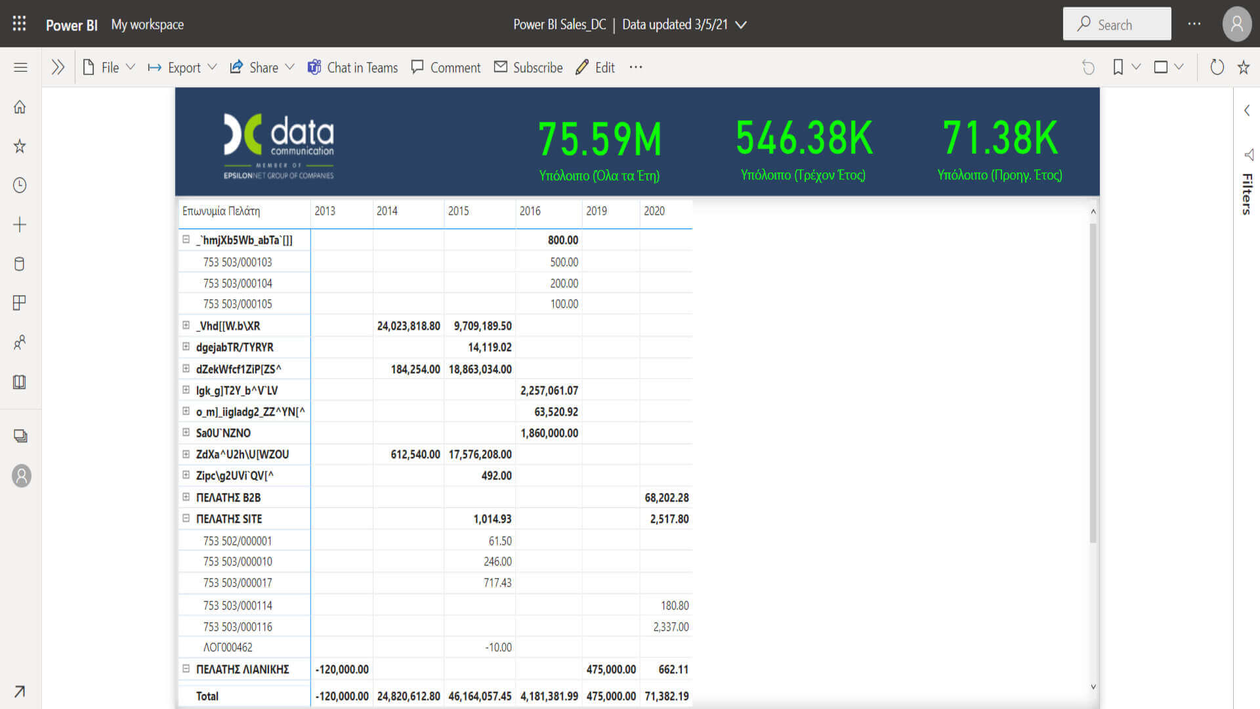
Task: Open Favorites star in the sidebar
Action: (20, 146)
